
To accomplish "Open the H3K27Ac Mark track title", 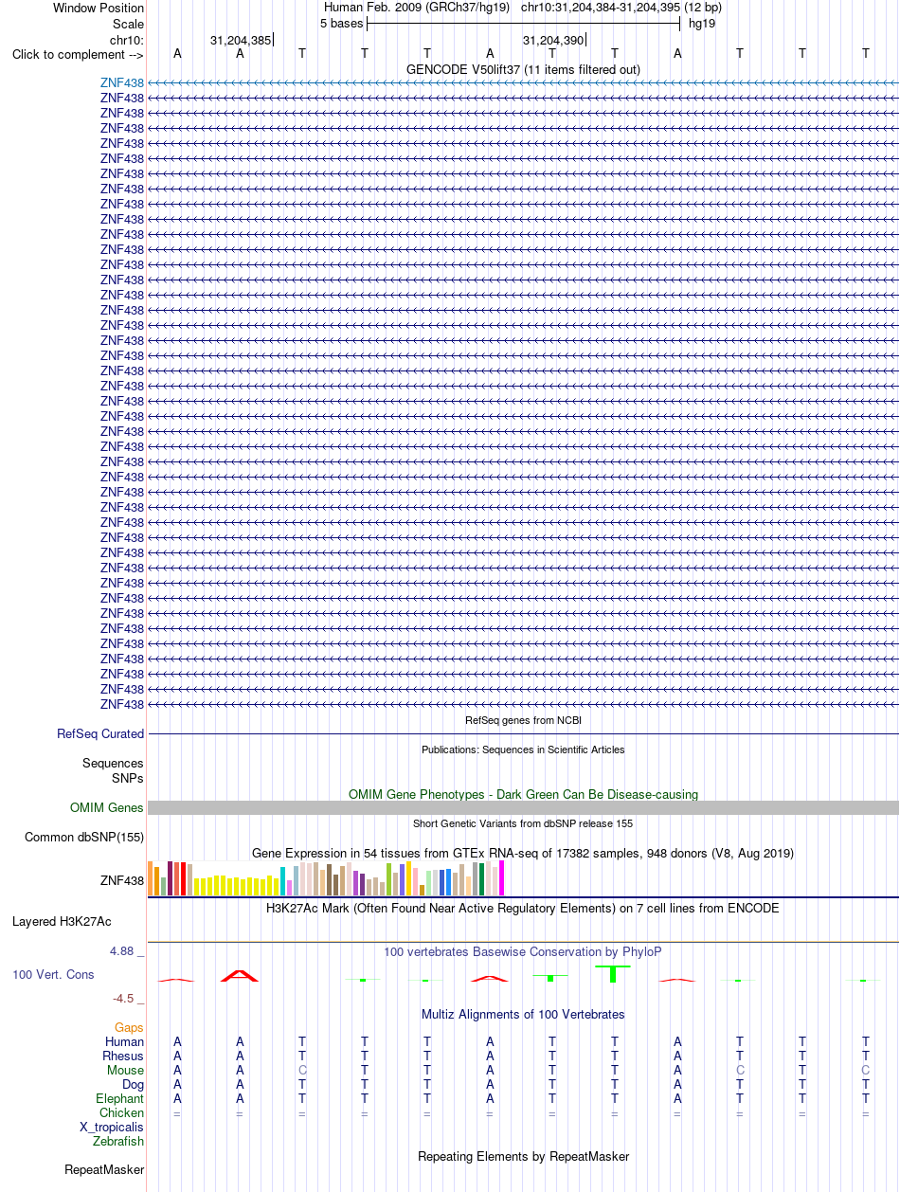I will click(523, 908).
